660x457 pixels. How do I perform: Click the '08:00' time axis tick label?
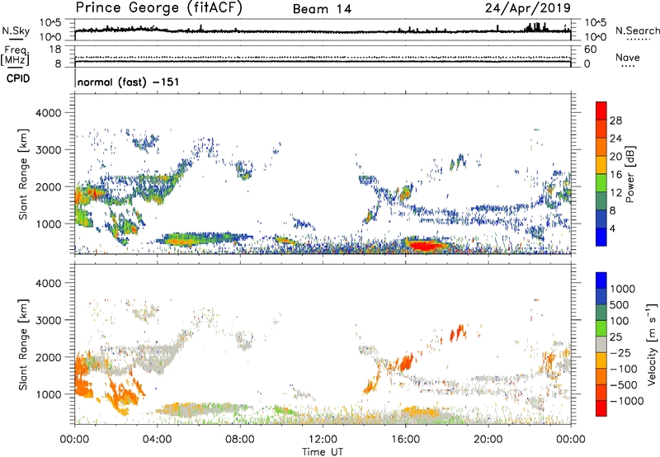(x=240, y=440)
